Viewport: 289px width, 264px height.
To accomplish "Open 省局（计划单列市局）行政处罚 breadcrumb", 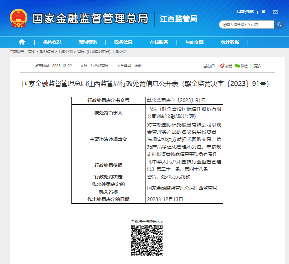I will click(102, 52).
